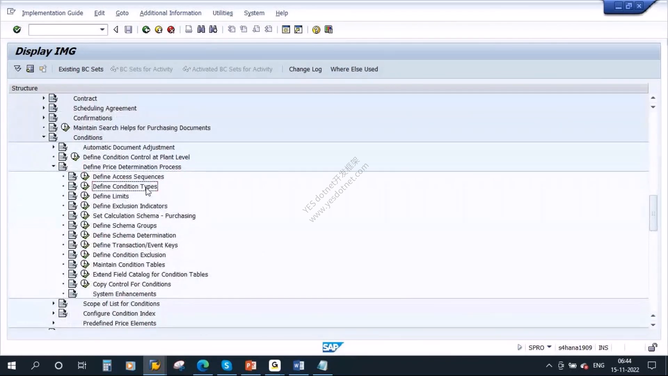The height and width of the screenshot is (376, 668).
Task: Click the yellow Exit icon
Action: click(x=159, y=30)
